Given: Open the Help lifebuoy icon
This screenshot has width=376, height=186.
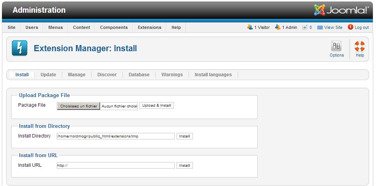Looking at the screenshot, I should coord(360,46).
